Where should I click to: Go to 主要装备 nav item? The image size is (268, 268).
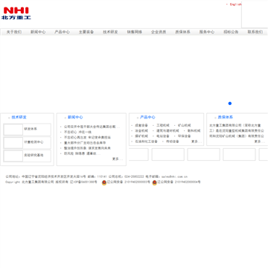tap(86, 32)
